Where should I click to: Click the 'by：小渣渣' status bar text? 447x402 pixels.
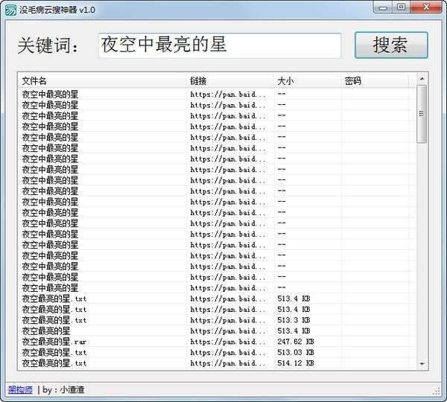point(63,389)
